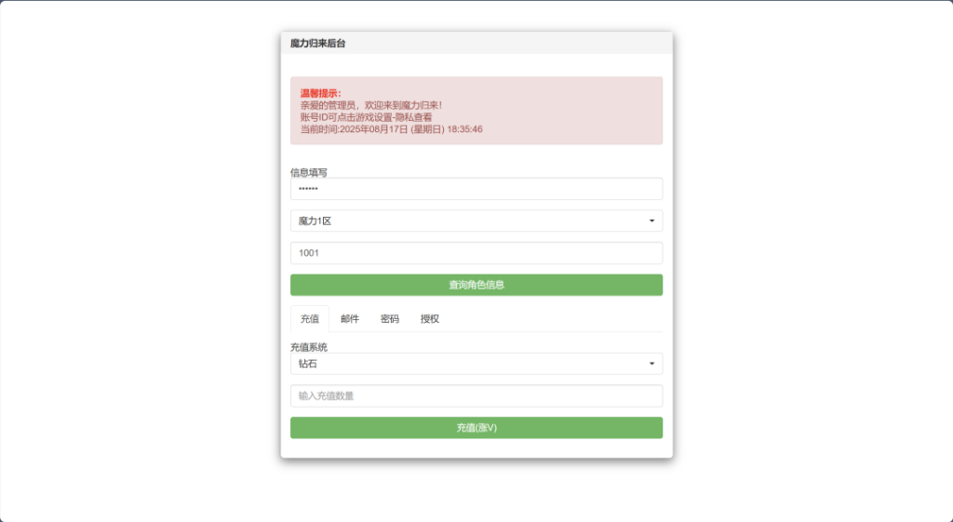This screenshot has width=953, height=522.
Task: Click the 信息填写 label
Action: tap(309, 172)
